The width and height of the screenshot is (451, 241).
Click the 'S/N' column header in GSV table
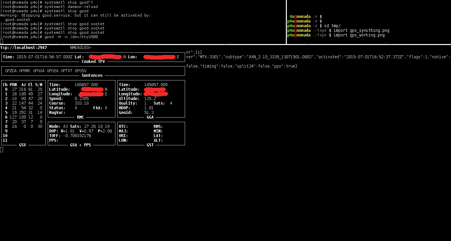pos(39,85)
